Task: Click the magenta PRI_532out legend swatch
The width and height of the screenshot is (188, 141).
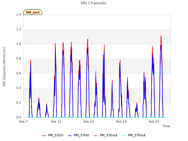Action: [x=95, y=136]
